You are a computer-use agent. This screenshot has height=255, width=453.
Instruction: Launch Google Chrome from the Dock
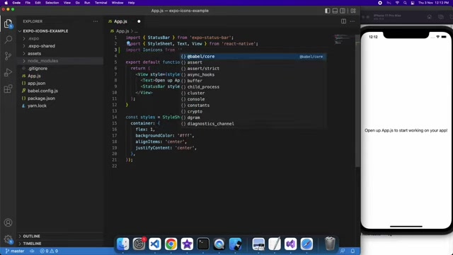(x=171, y=244)
